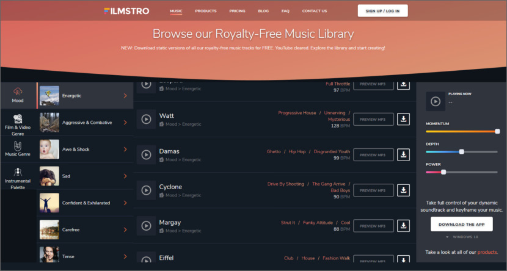Play the Cyclone track
507x271 pixels.
[x=146, y=190]
